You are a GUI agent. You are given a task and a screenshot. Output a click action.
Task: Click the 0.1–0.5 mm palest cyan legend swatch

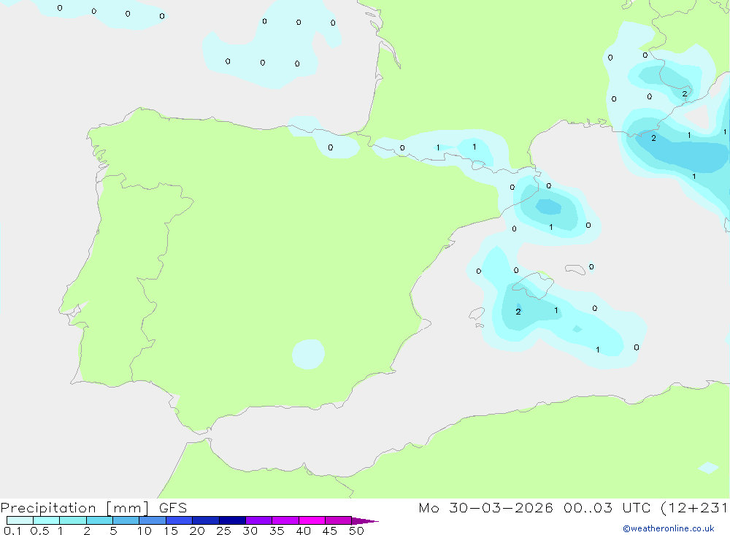(x=20, y=520)
